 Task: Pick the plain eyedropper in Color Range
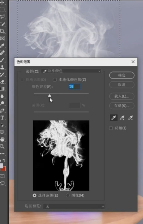(x=114, y=118)
